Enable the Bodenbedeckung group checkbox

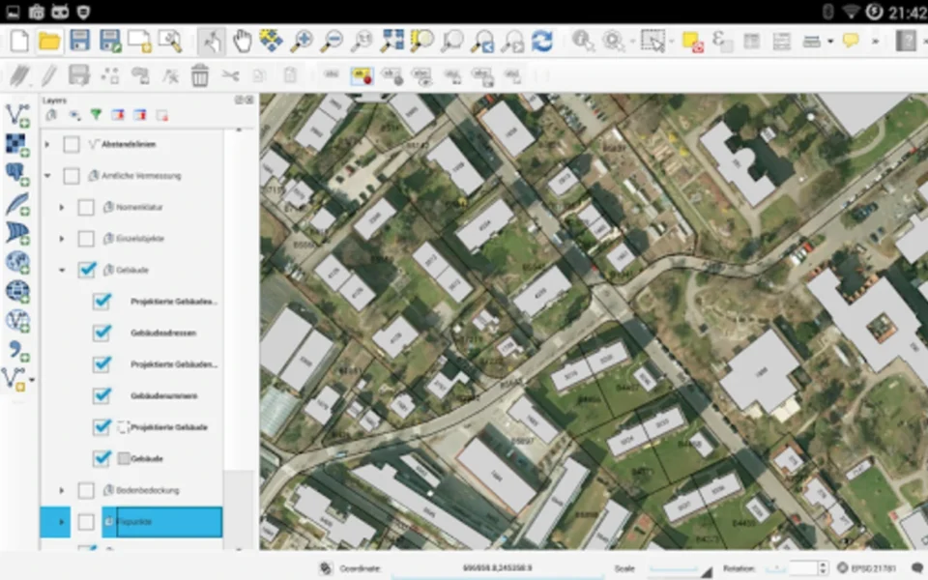coord(86,490)
